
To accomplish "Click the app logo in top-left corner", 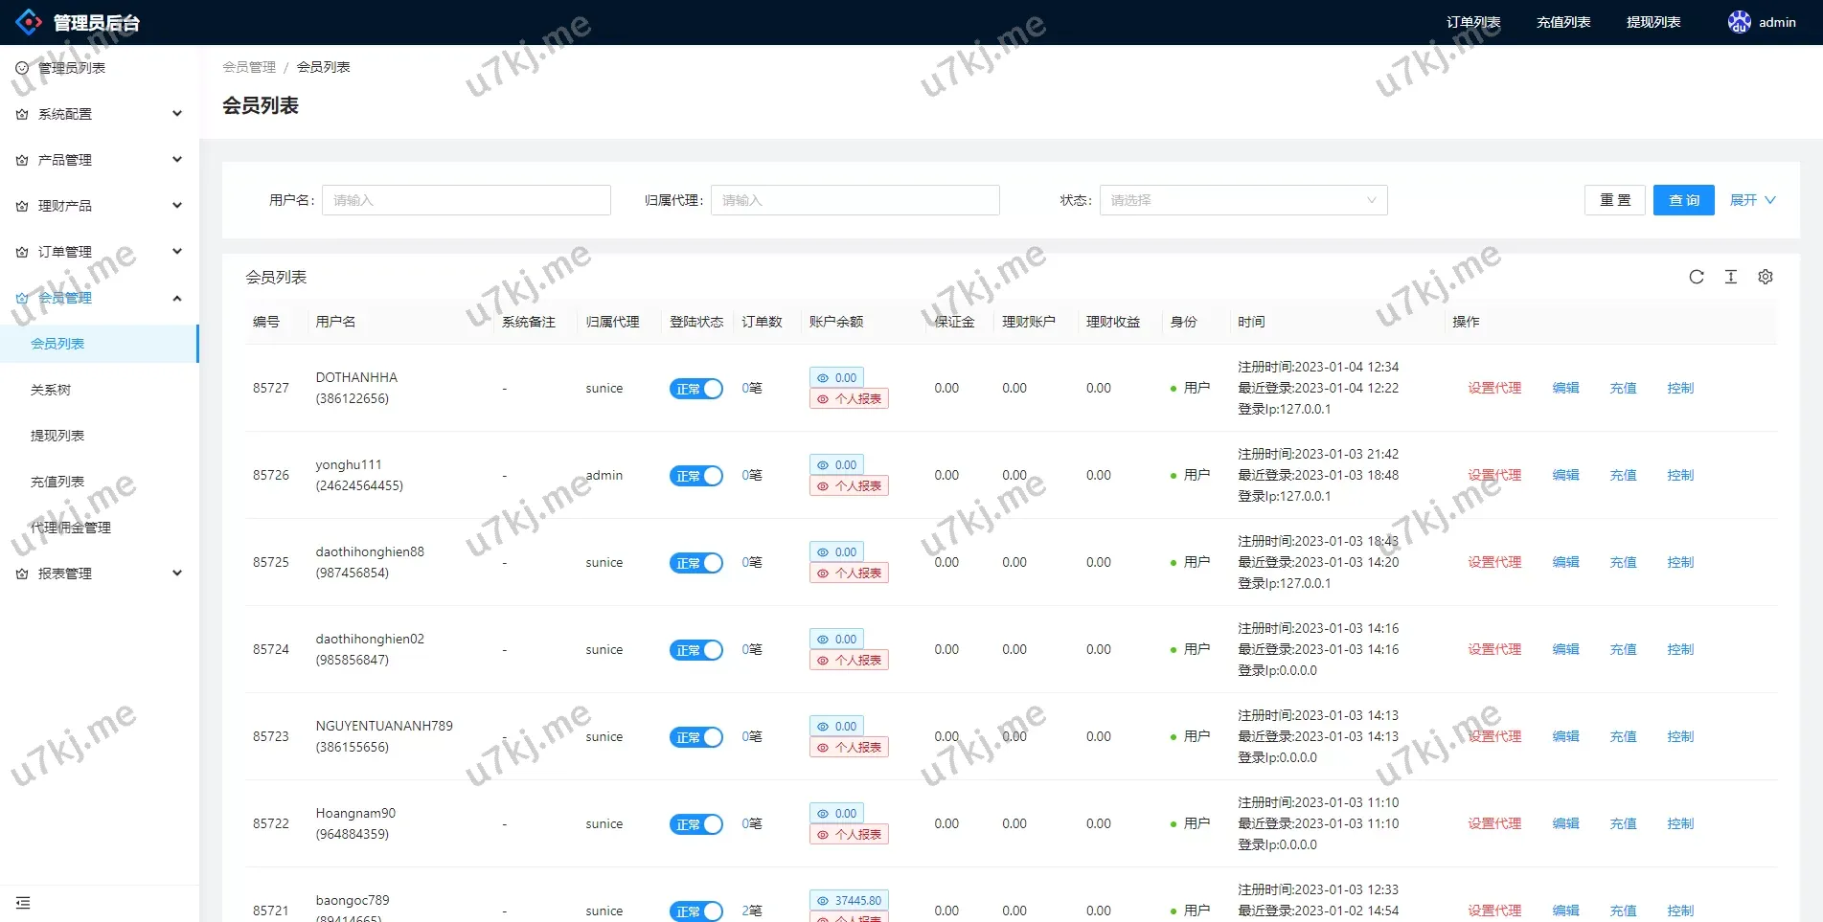I will (28, 22).
